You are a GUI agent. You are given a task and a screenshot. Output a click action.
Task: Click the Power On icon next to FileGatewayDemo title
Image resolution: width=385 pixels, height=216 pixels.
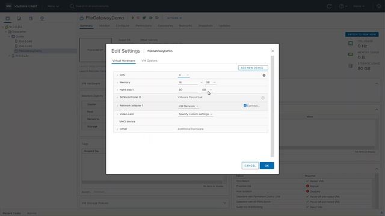[x=133, y=18]
